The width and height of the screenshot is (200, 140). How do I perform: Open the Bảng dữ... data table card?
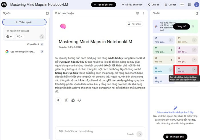[164, 80]
